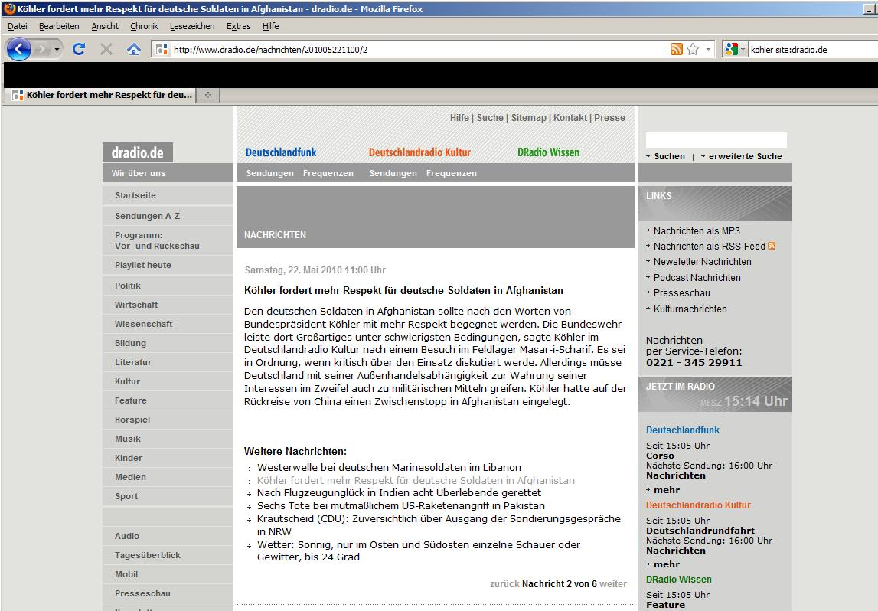Viewport: 878px width, 611px height.
Task: Click the dradio site search input box
Action: (x=716, y=140)
